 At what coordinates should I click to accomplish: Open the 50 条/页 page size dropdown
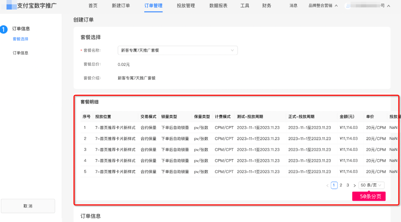pyautogui.click(x=371, y=185)
